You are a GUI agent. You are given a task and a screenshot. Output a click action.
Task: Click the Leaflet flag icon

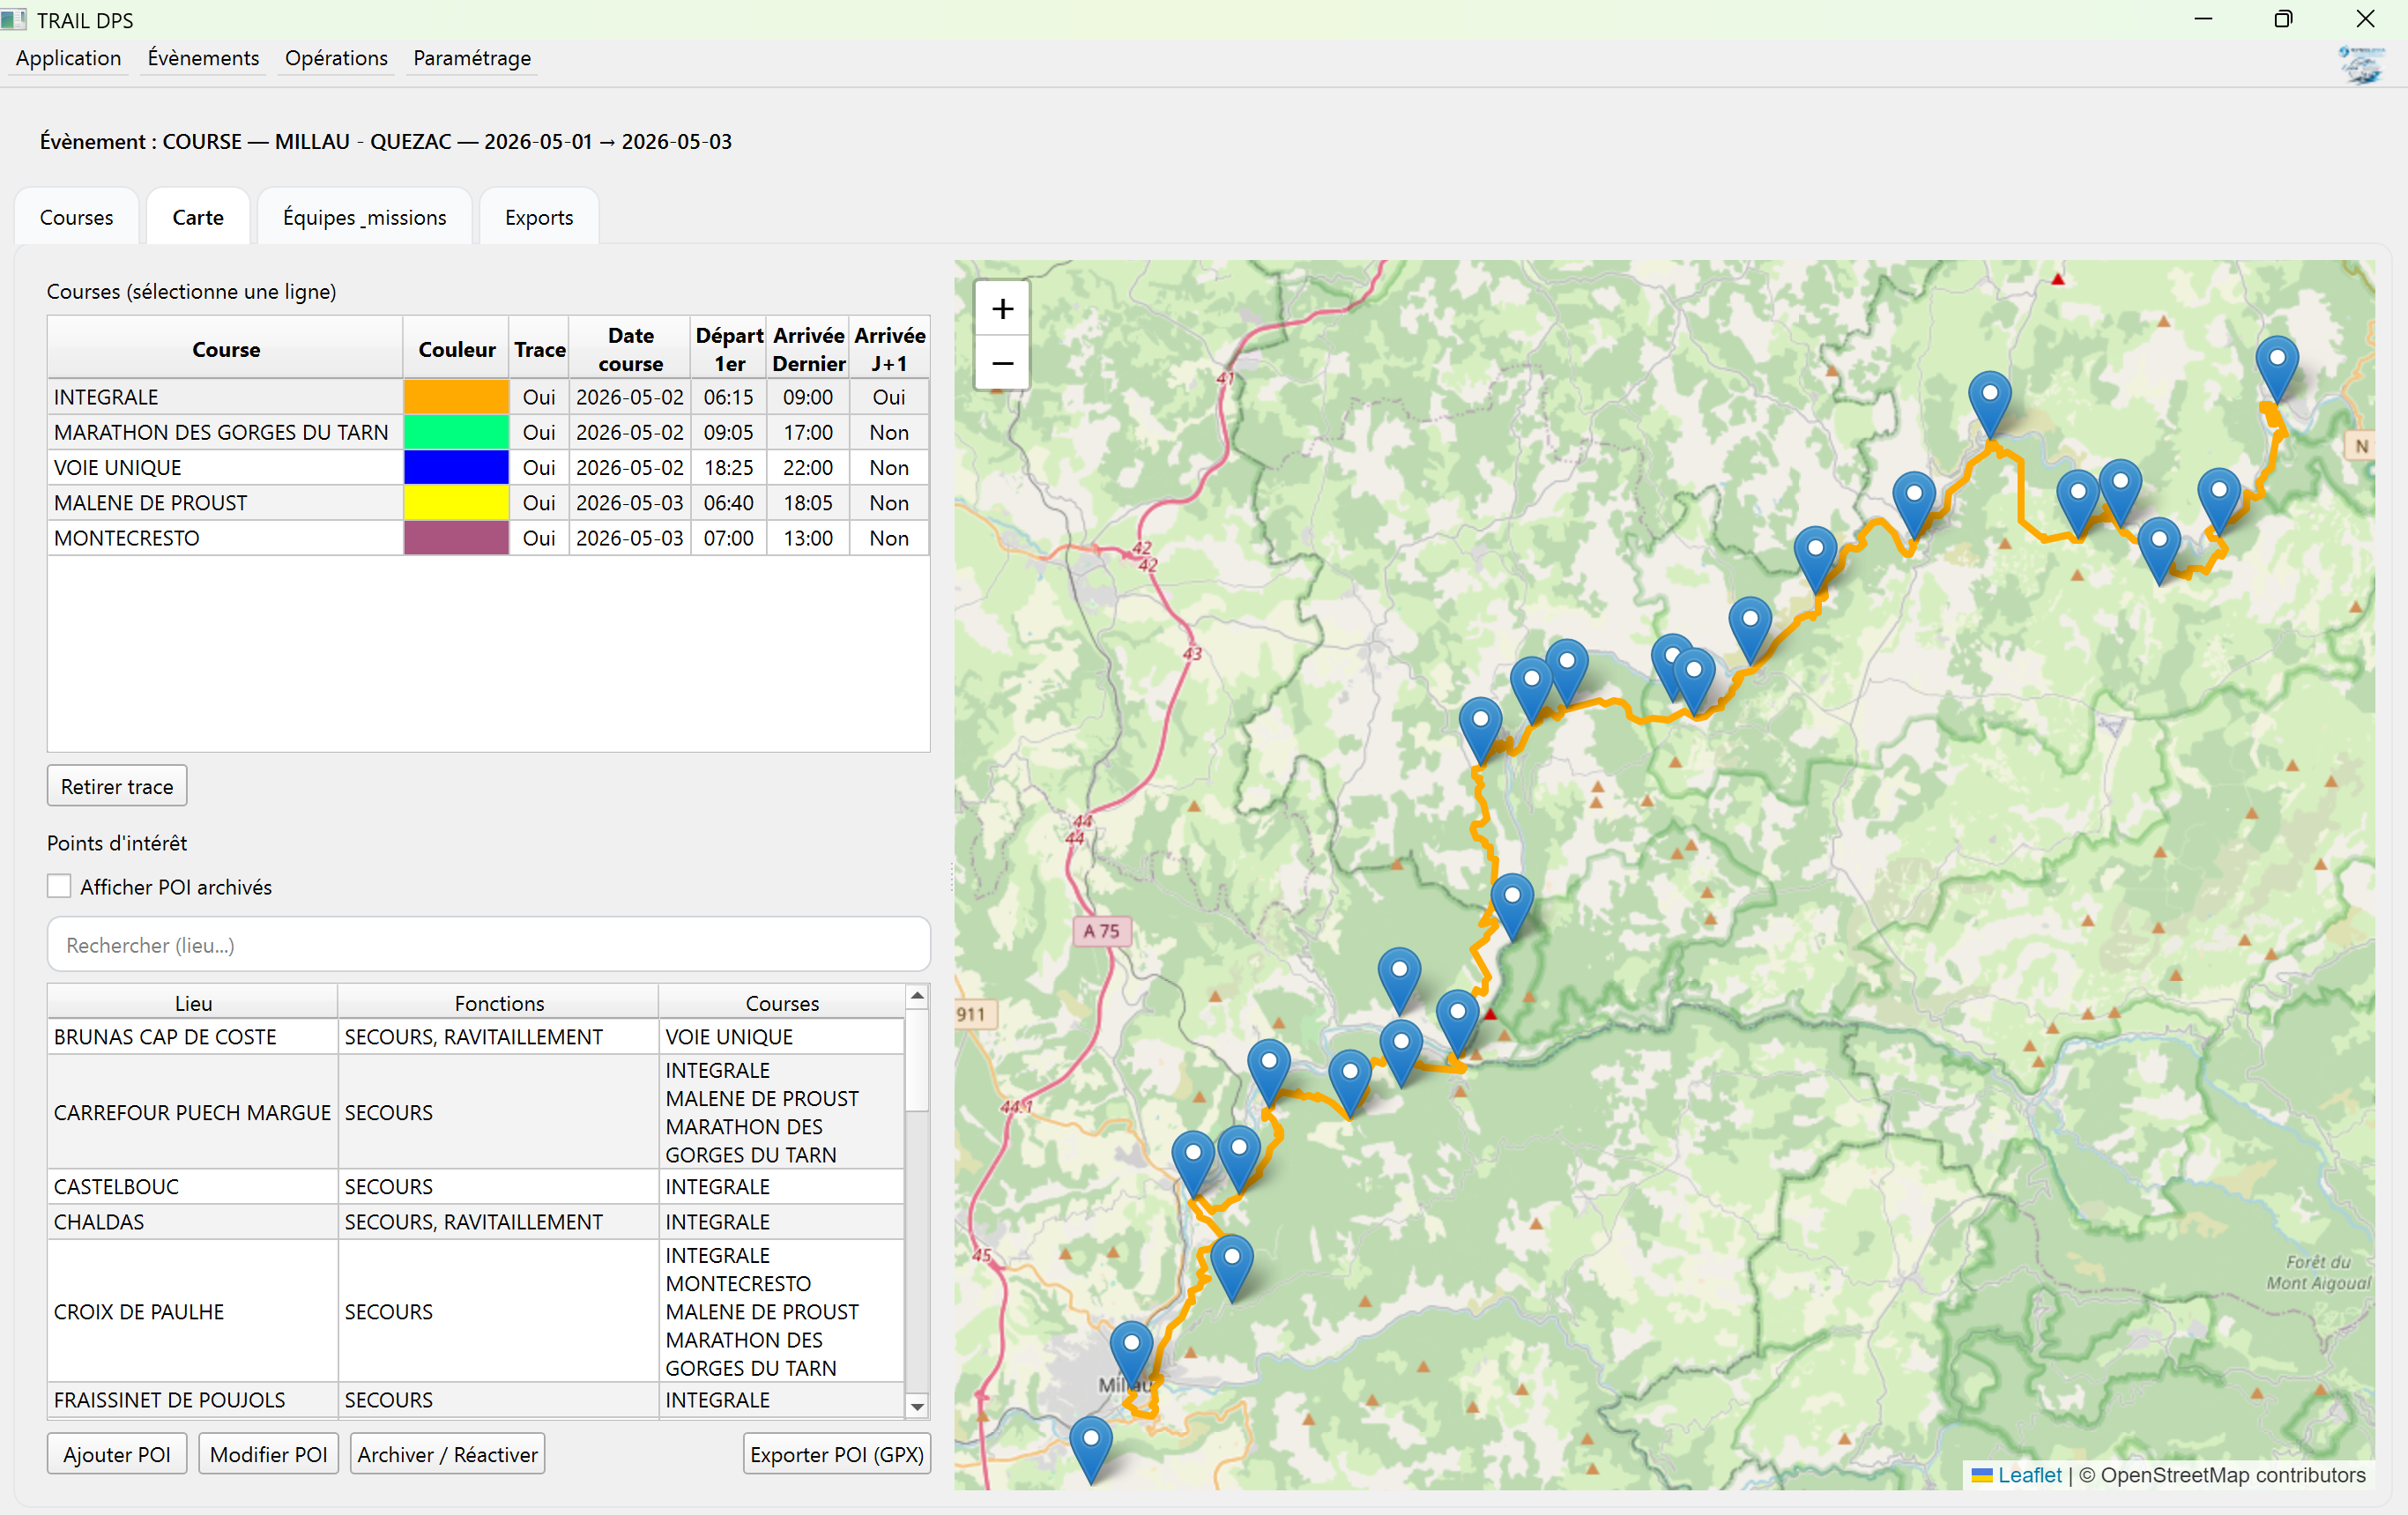point(1983,1475)
